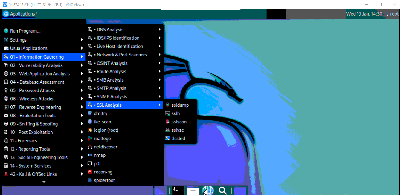Viewport: 400px width, 195px height.
Task: Open dmitry information gathering tool
Action: pyautogui.click(x=125, y=113)
